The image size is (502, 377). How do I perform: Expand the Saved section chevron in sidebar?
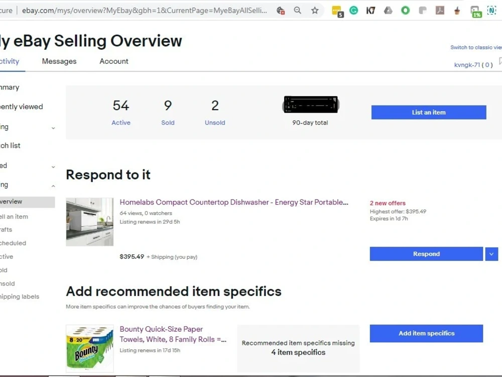pyautogui.click(x=53, y=167)
